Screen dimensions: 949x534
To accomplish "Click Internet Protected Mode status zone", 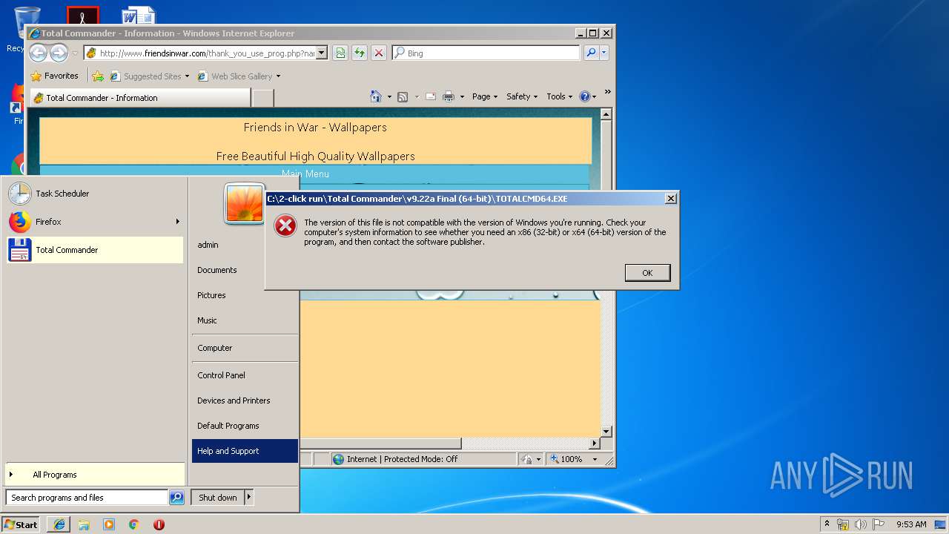I will click(x=423, y=459).
